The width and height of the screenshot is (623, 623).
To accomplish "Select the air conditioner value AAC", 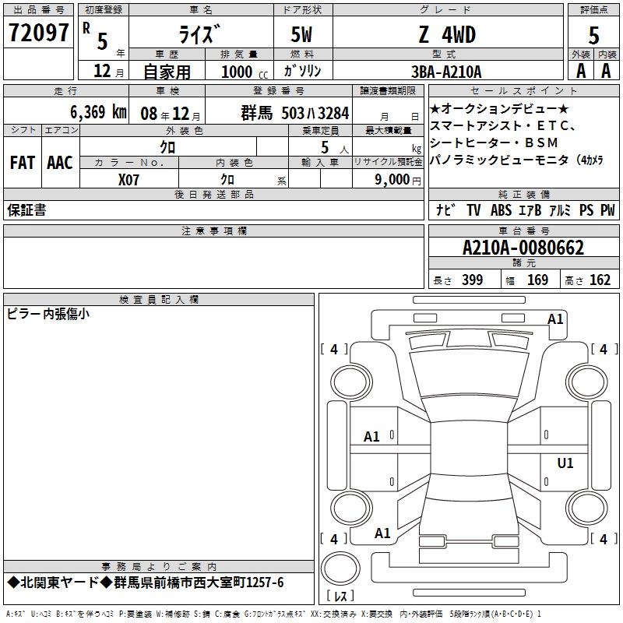I will [60, 163].
